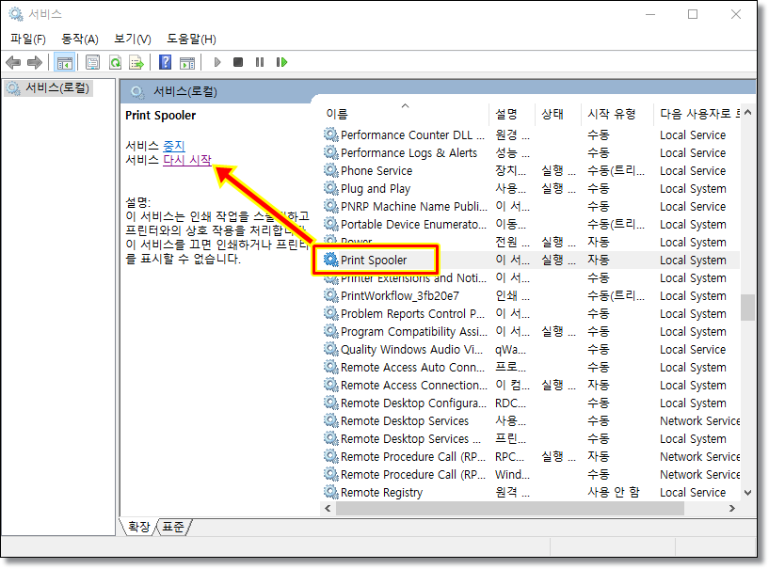This screenshot has height=569, width=769.
Task: Open the 파일(F) menu
Action: (28, 40)
